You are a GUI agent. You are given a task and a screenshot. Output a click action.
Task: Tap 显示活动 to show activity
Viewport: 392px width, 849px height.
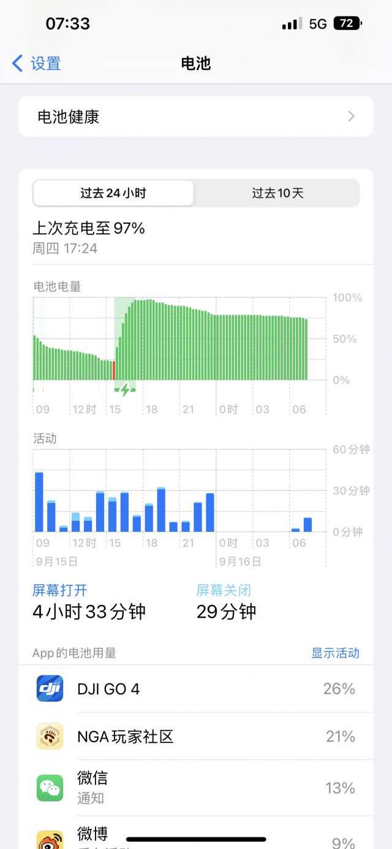coord(335,653)
